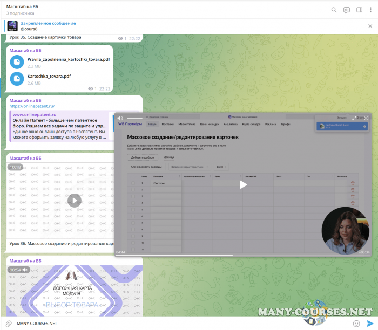
Task: Mute the floating video player speaker
Action: [120, 118]
